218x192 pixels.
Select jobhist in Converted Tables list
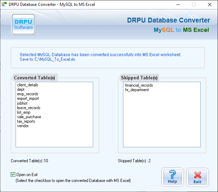click(22, 103)
